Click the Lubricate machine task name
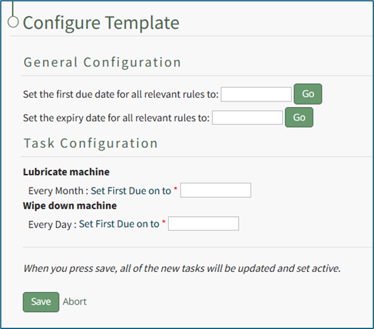The height and width of the screenshot is (329, 374). (66, 172)
